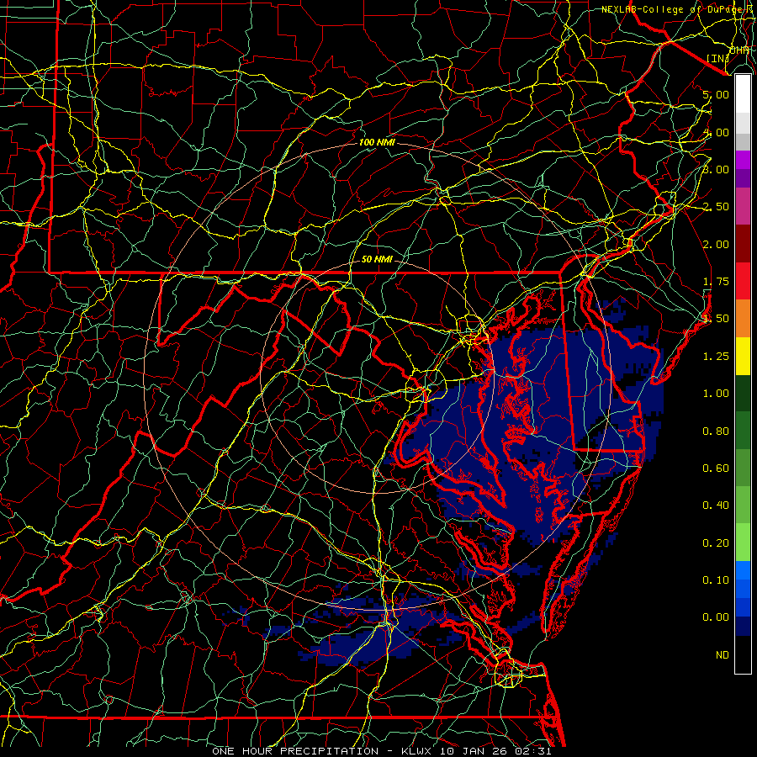Select the NEXLAB-College of DuPage credit text

[678, 9]
